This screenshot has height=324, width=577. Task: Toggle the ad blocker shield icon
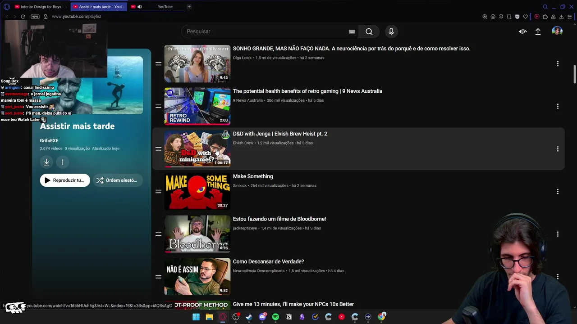click(517, 17)
